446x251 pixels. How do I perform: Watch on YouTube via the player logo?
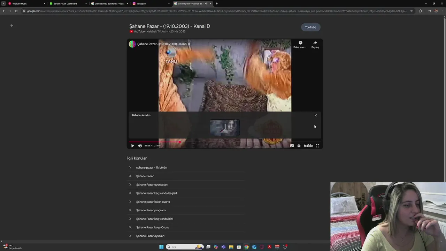tap(308, 146)
